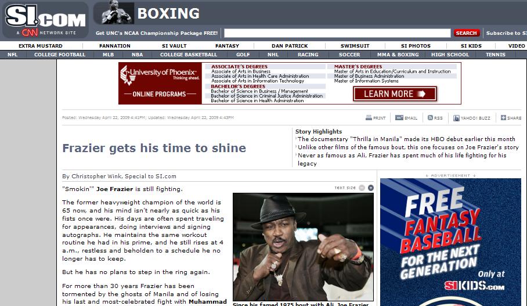Image resolution: width=527 pixels, height=306 pixels.
Task: Click the 'Story Highlights' heading
Action: 319,131
